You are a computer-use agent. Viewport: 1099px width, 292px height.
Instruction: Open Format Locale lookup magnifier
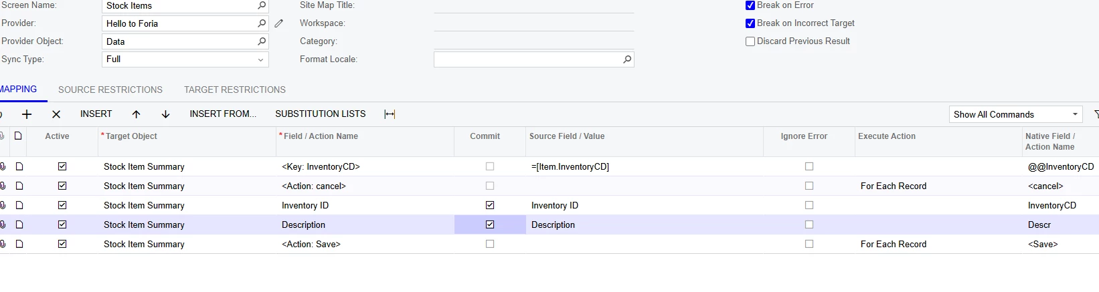click(627, 59)
